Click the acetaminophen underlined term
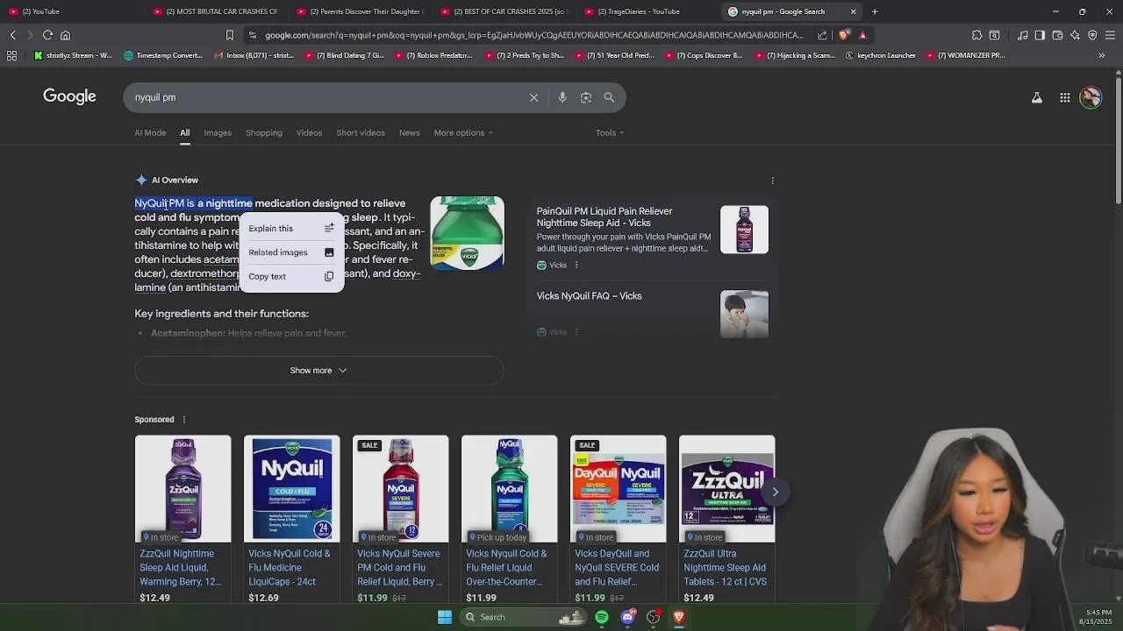The height and width of the screenshot is (631, 1123). tap(221, 259)
